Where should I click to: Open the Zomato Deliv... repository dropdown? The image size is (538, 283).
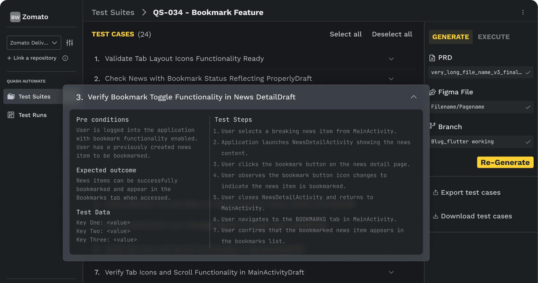(x=34, y=43)
